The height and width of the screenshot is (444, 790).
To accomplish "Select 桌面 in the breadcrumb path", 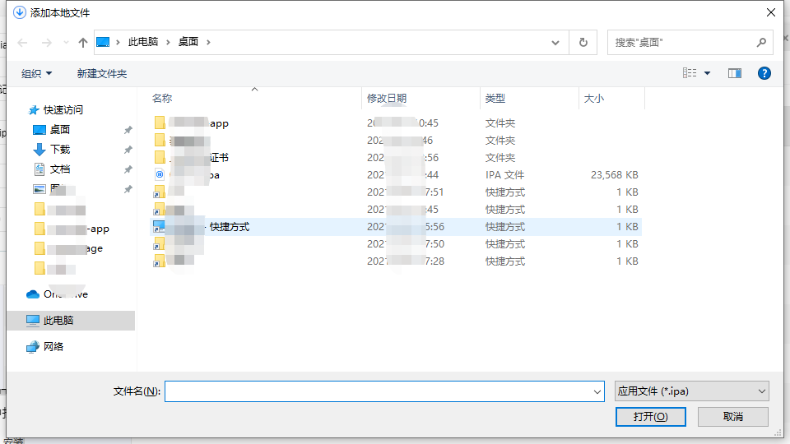I will point(188,42).
